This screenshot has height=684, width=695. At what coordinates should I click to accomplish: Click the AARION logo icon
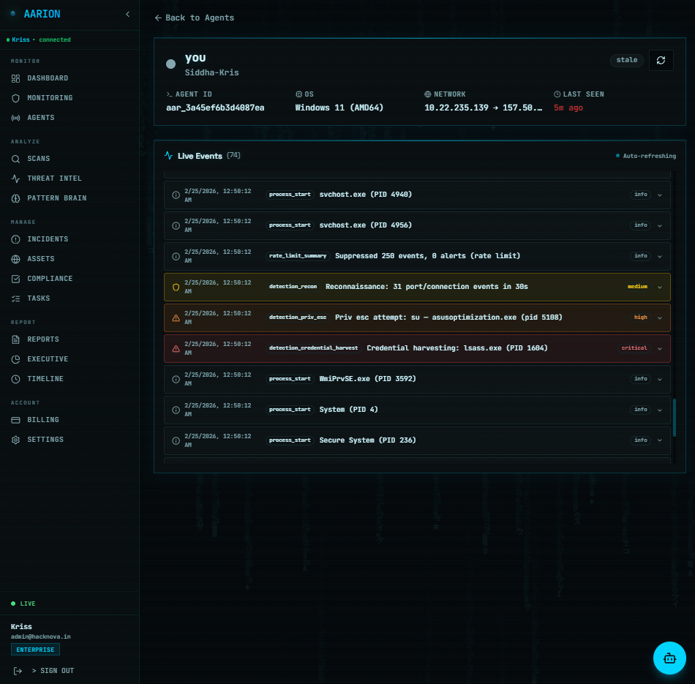click(x=13, y=14)
